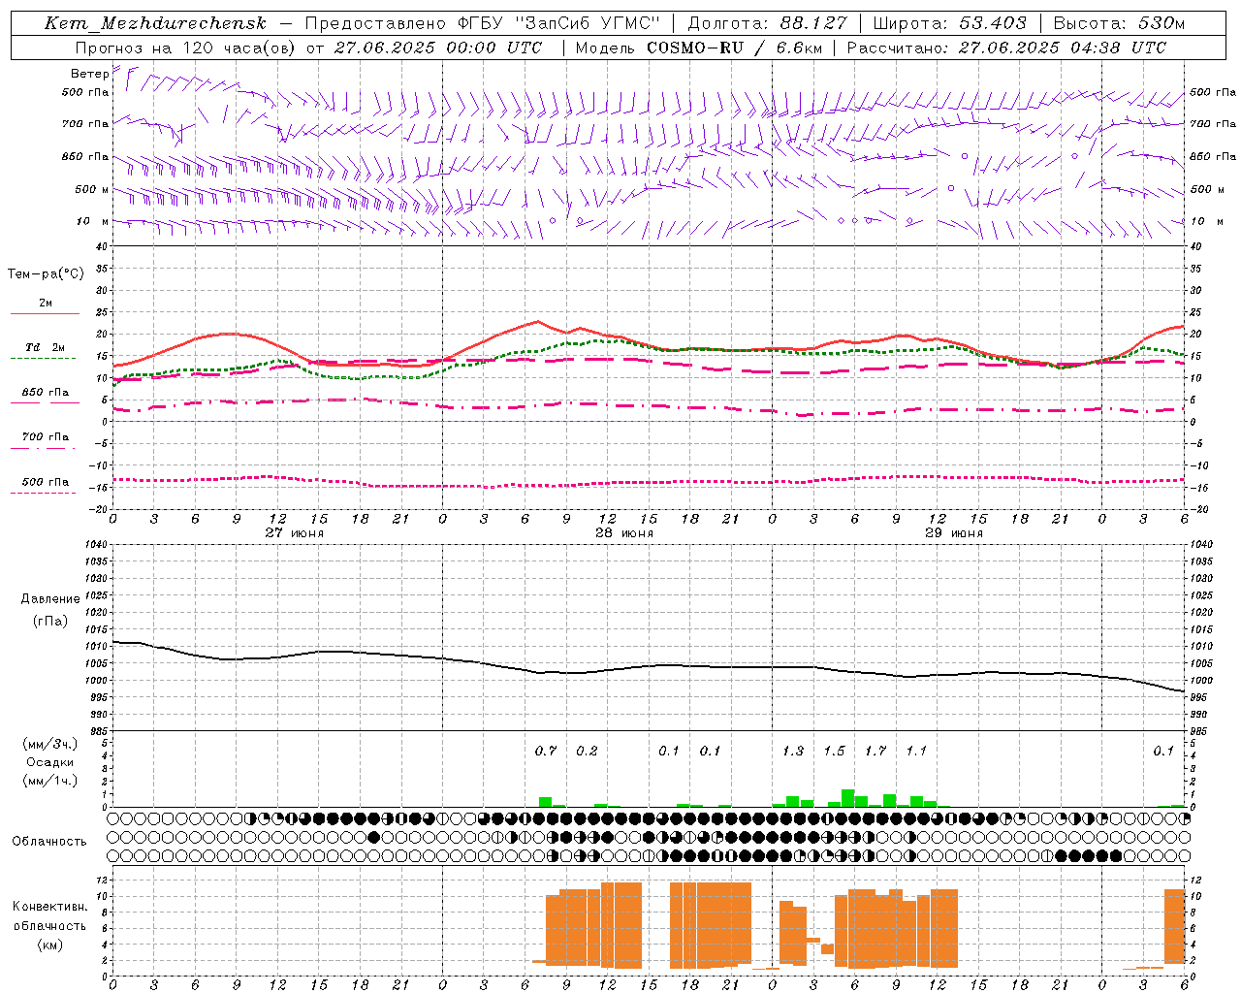Click the 1.5 precipitation value
This screenshot has width=1241, height=993.
click(834, 751)
